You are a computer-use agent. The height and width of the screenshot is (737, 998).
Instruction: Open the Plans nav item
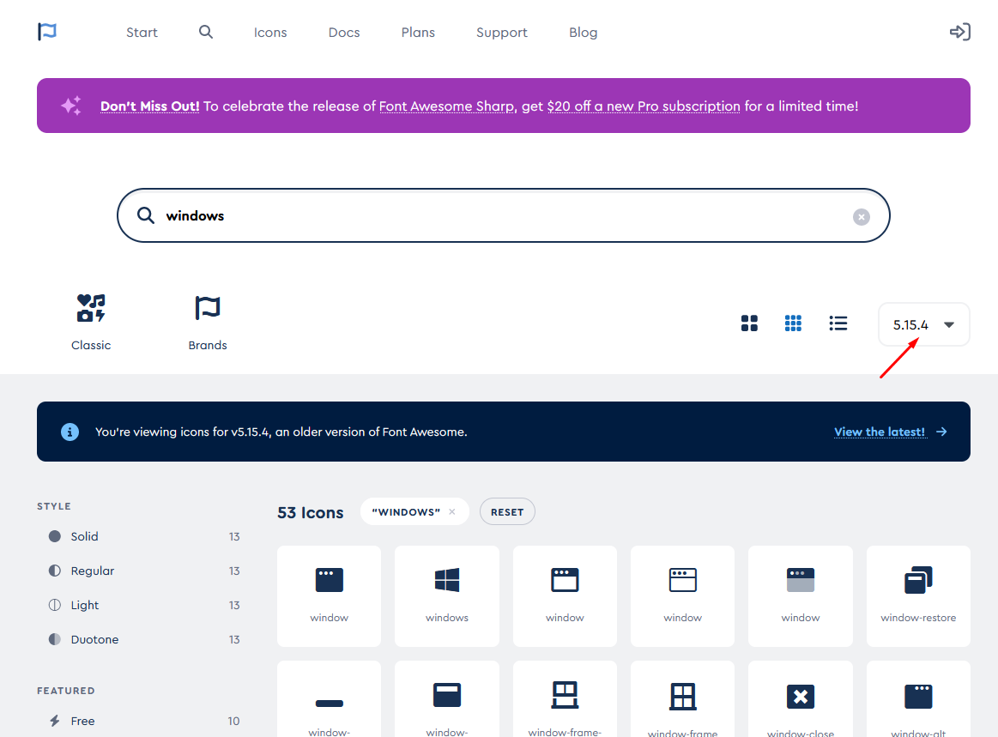[418, 33]
